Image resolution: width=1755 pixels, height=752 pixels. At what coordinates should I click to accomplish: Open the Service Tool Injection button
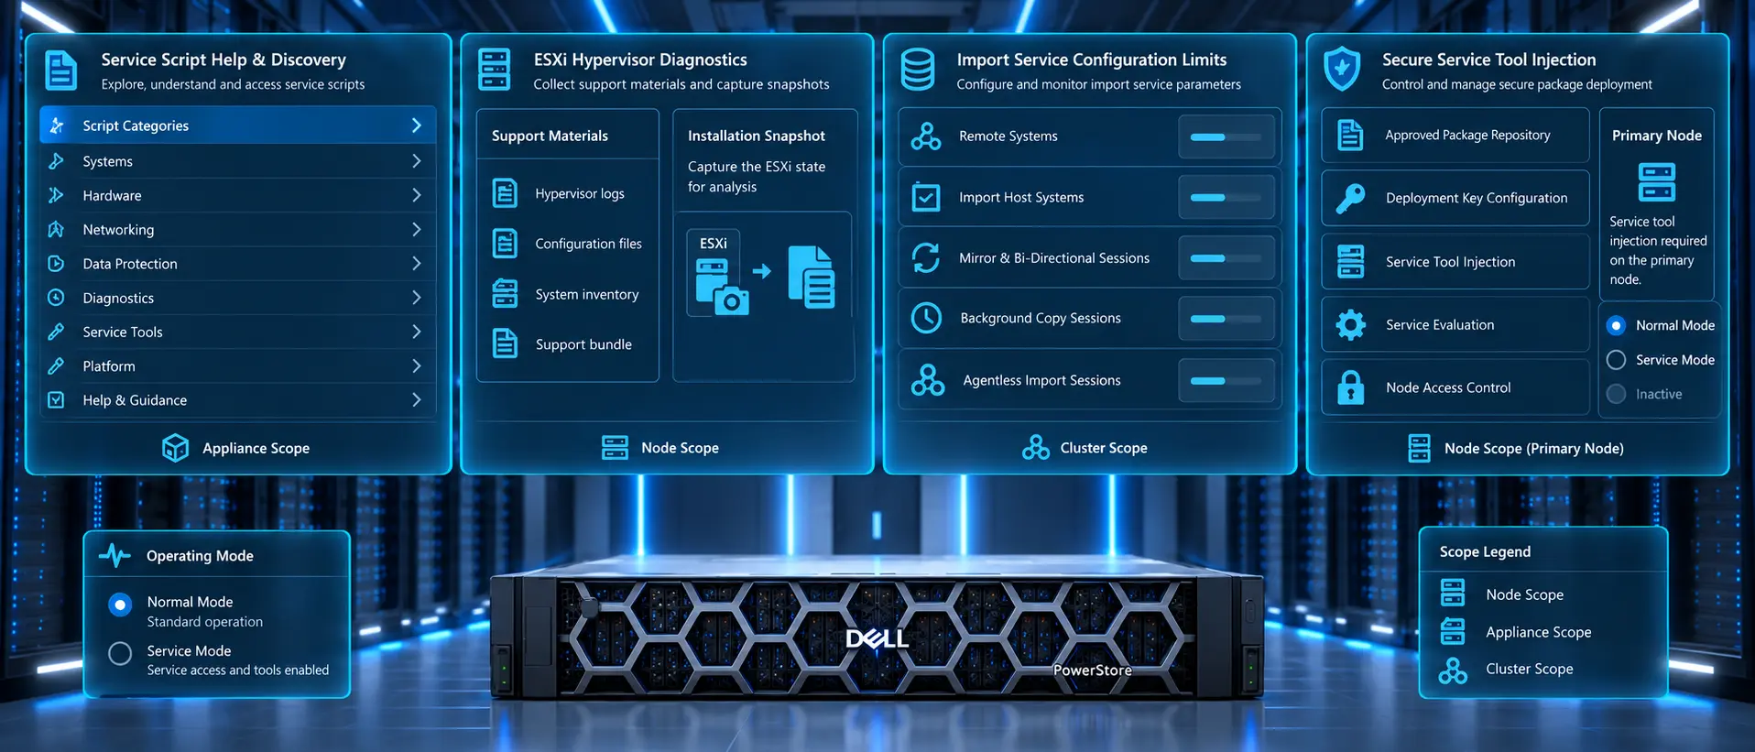(x=1455, y=261)
